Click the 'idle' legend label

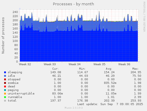coord(11,76)
